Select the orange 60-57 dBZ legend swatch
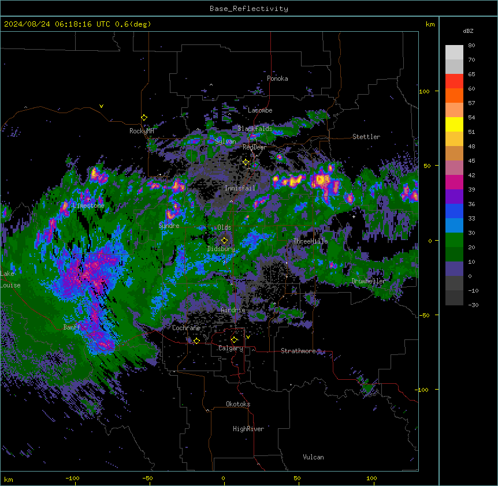Image resolution: width=498 pixels, height=486 pixels. tap(454, 96)
